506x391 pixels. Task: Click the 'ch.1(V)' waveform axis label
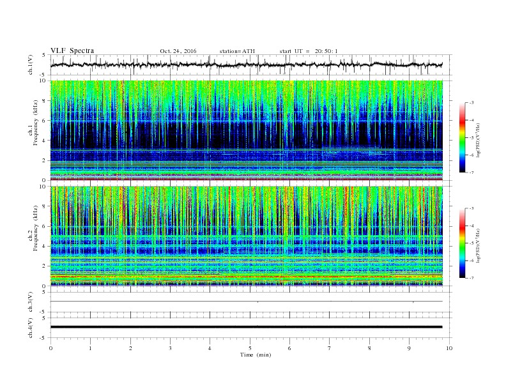point(31,65)
